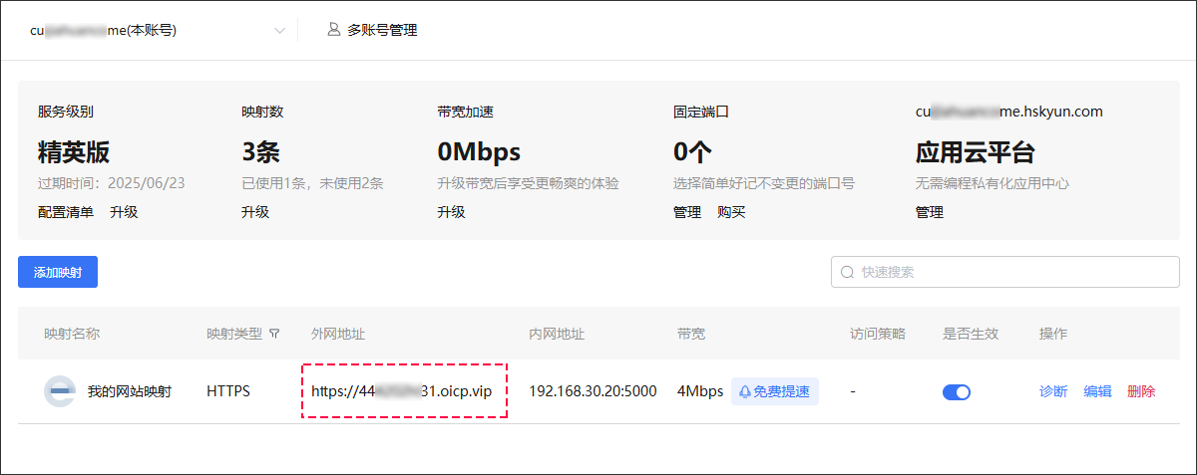Click 升级 under mapping count

point(255,212)
